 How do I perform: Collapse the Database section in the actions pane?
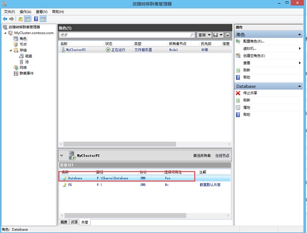pos(299,86)
